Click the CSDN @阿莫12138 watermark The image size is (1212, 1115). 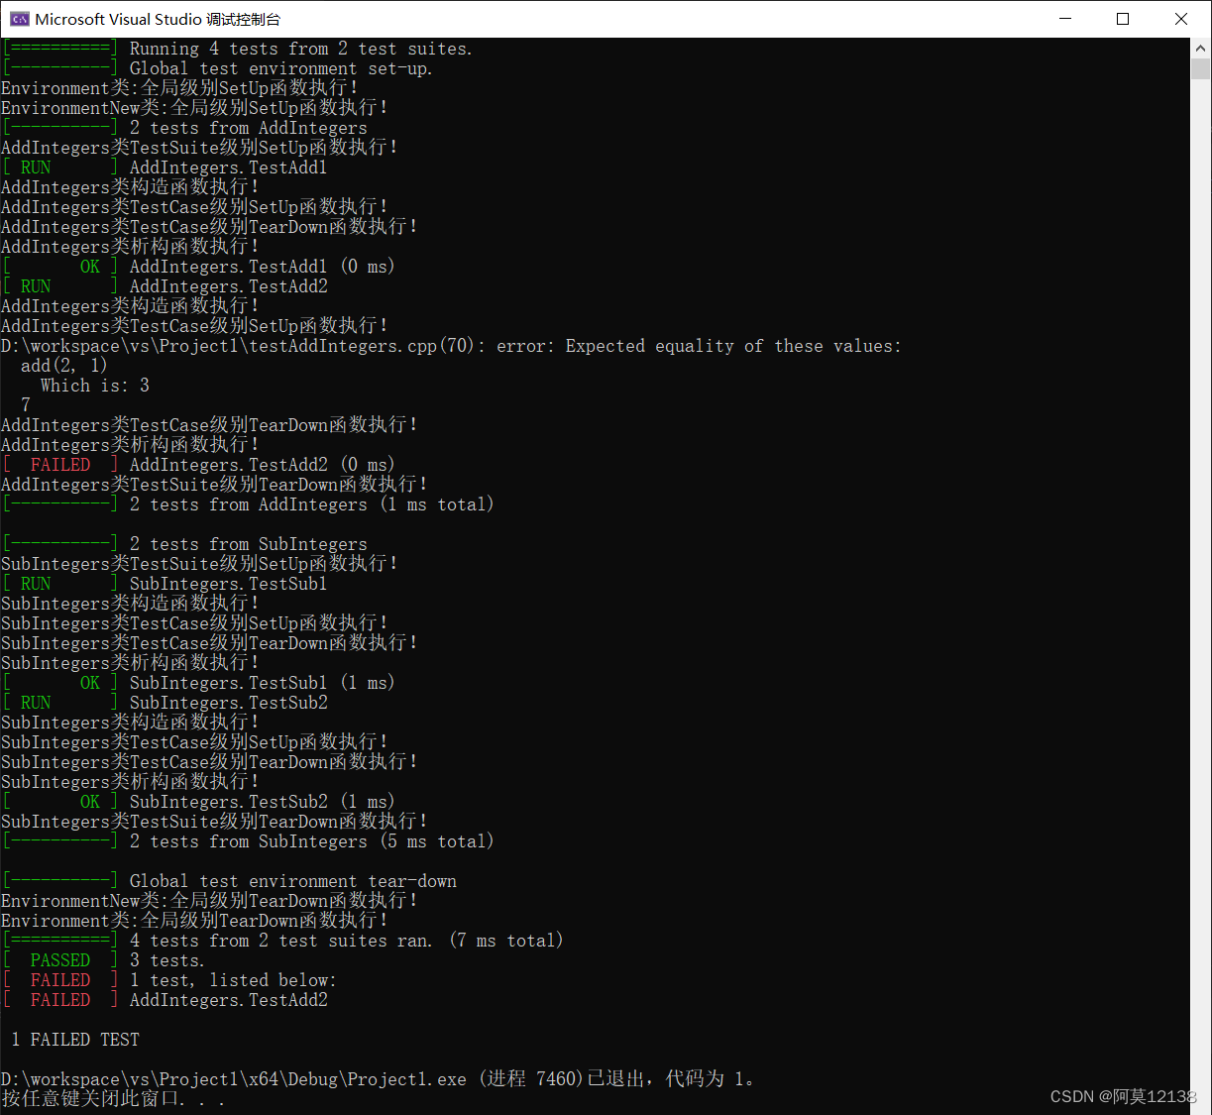tap(1125, 1096)
